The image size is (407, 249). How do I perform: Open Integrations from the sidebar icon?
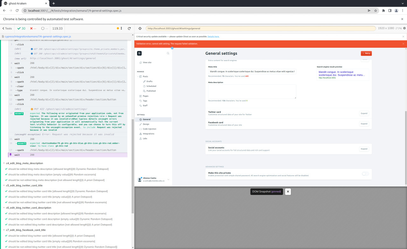coord(140,134)
